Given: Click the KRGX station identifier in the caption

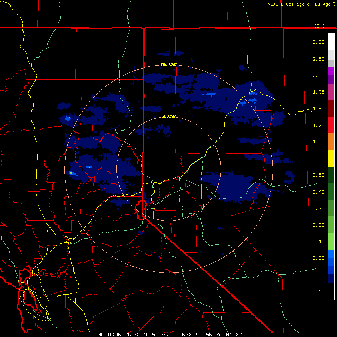Looking at the screenshot, I should tap(185, 334).
